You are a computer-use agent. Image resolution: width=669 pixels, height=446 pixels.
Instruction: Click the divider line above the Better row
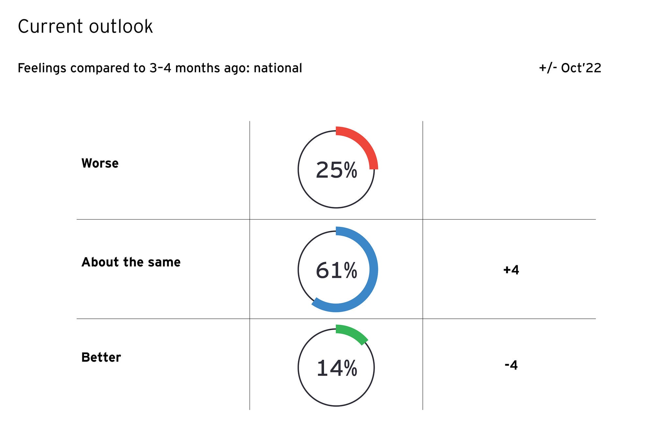point(163,319)
